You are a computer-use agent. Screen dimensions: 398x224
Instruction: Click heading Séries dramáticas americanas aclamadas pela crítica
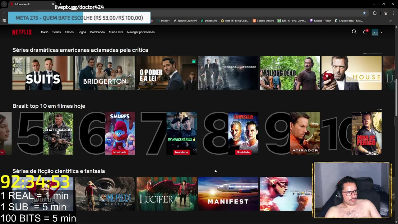coord(80,50)
